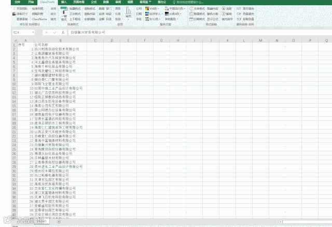
Task: Click the recording size camera icon
Action: click(x=14, y=14)
